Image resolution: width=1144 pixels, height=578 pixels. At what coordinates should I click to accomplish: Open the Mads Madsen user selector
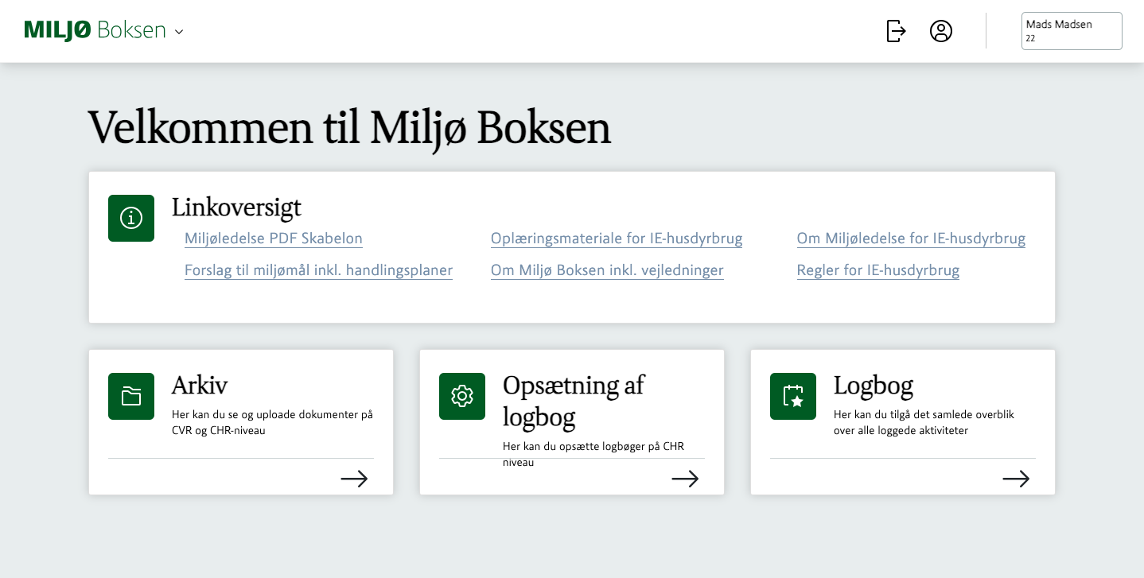point(1071,31)
